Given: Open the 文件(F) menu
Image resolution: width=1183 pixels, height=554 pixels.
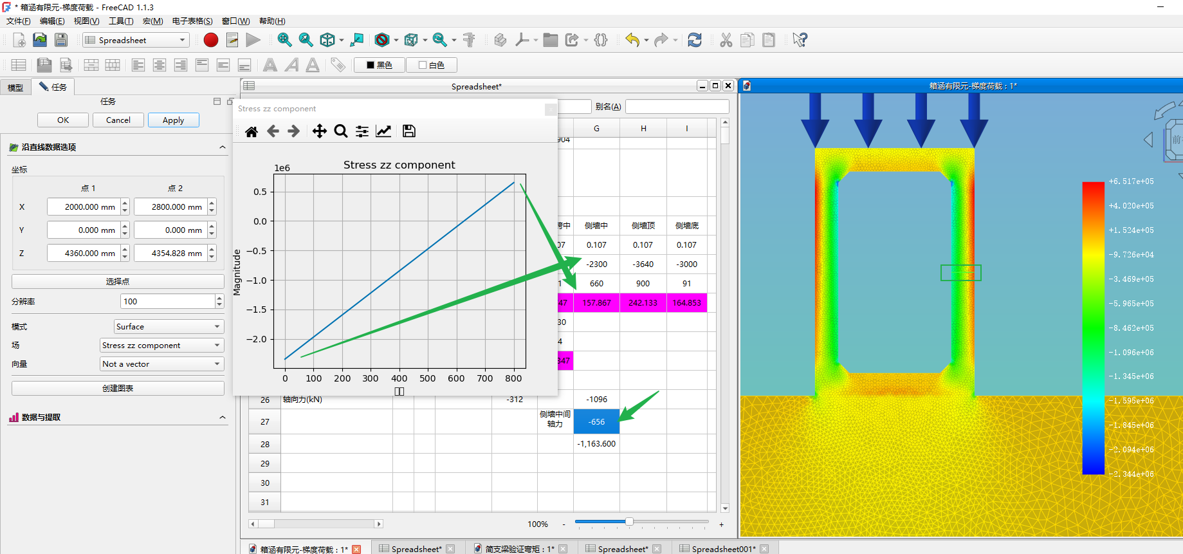Looking at the screenshot, I should tap(19, 21).
